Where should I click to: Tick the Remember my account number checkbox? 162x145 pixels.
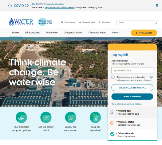(x=113, y=77)
